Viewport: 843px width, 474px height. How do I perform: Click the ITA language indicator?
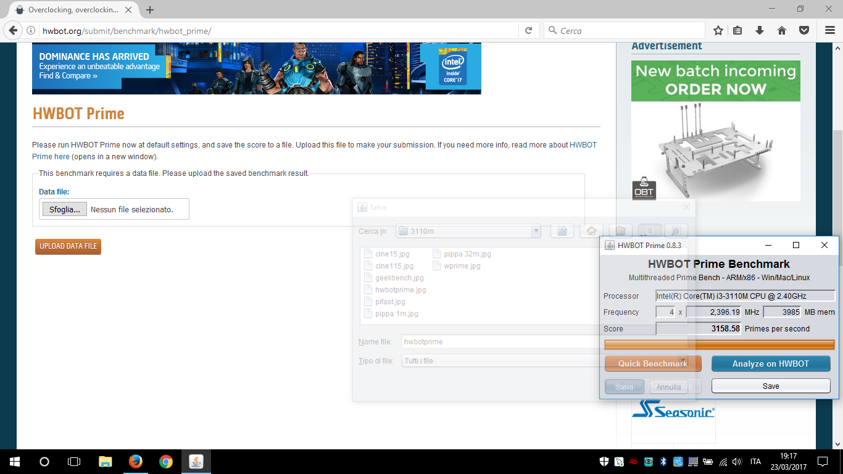755,462
